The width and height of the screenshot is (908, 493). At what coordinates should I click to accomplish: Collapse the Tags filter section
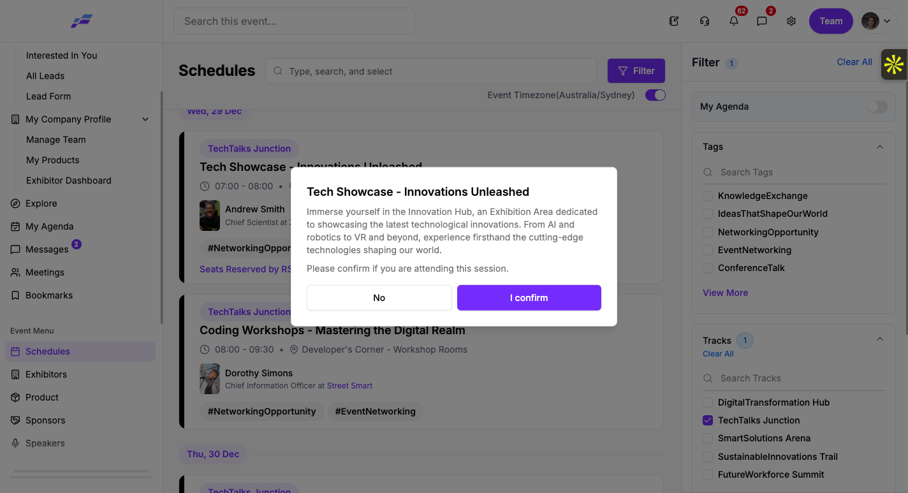click(x=880, y=147)
